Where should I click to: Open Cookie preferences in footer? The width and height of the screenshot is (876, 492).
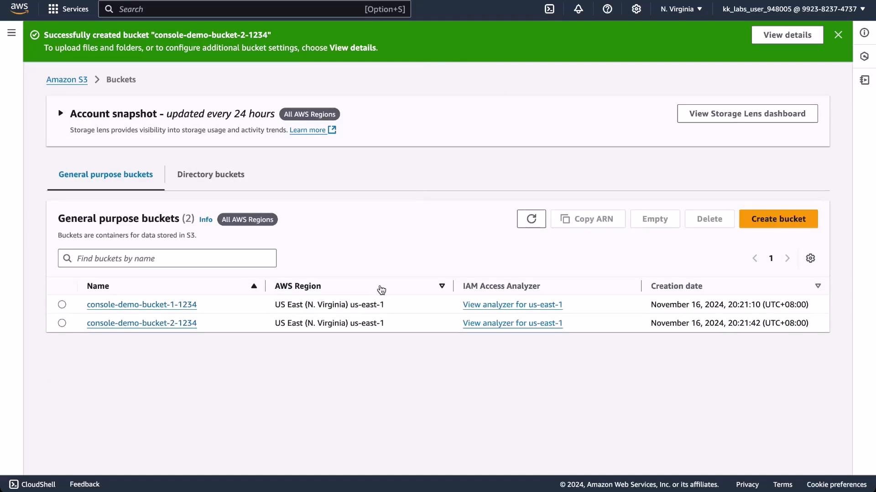click(x=836, y=485)
